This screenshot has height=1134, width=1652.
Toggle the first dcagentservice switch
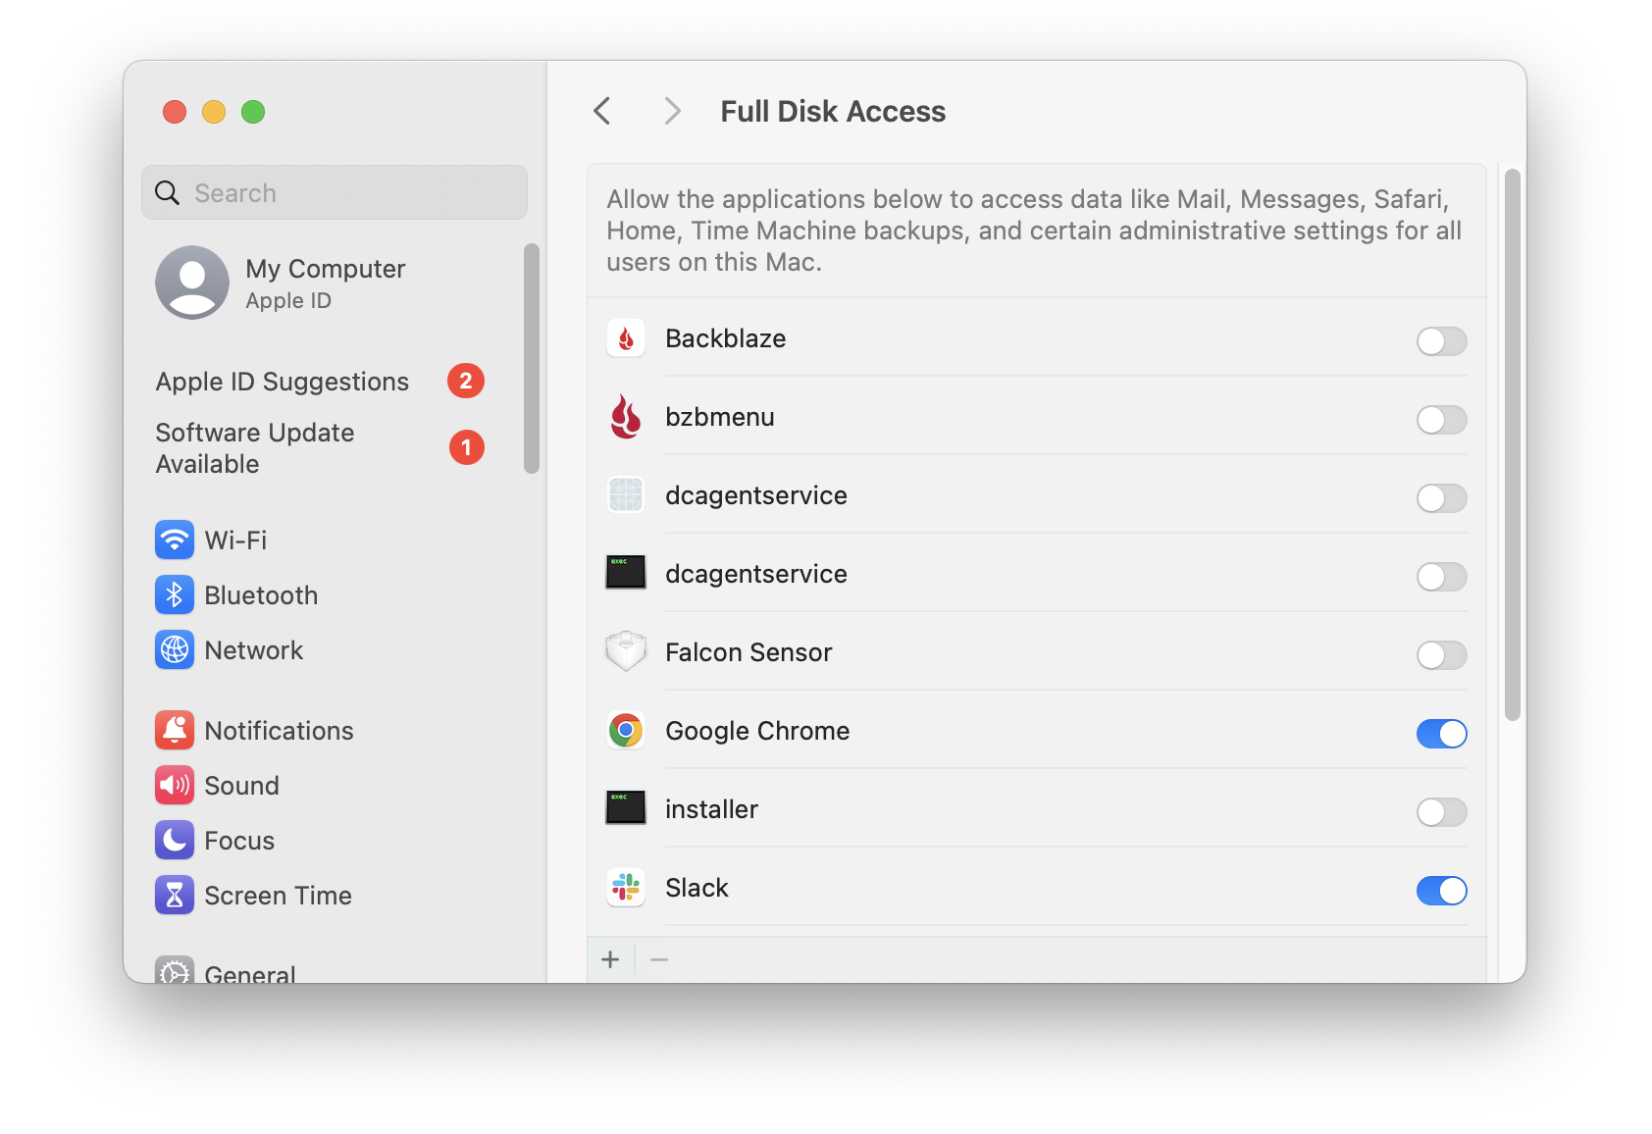click(x=1441, y=498)
